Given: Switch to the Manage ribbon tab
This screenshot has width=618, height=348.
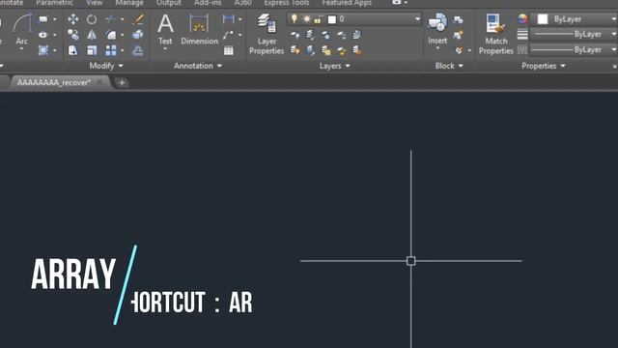Looking at the screenshot, I should 129,3.
